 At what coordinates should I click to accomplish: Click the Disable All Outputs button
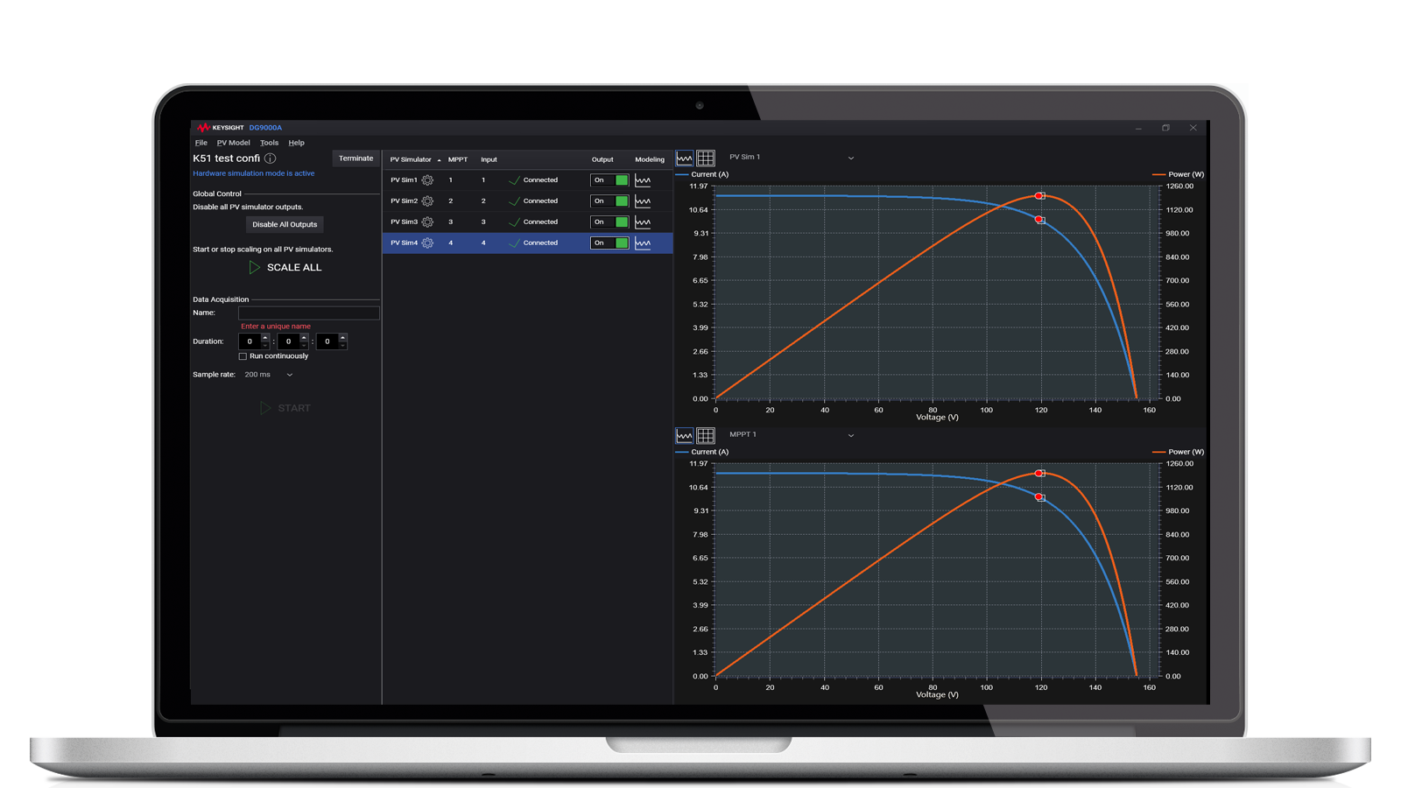click(284, 224)
